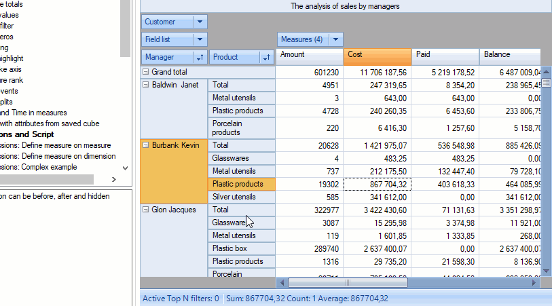Expand the Measures (4) dropdown arrow
The width and height of the screenshot is (552, 306).
(336, 40)
